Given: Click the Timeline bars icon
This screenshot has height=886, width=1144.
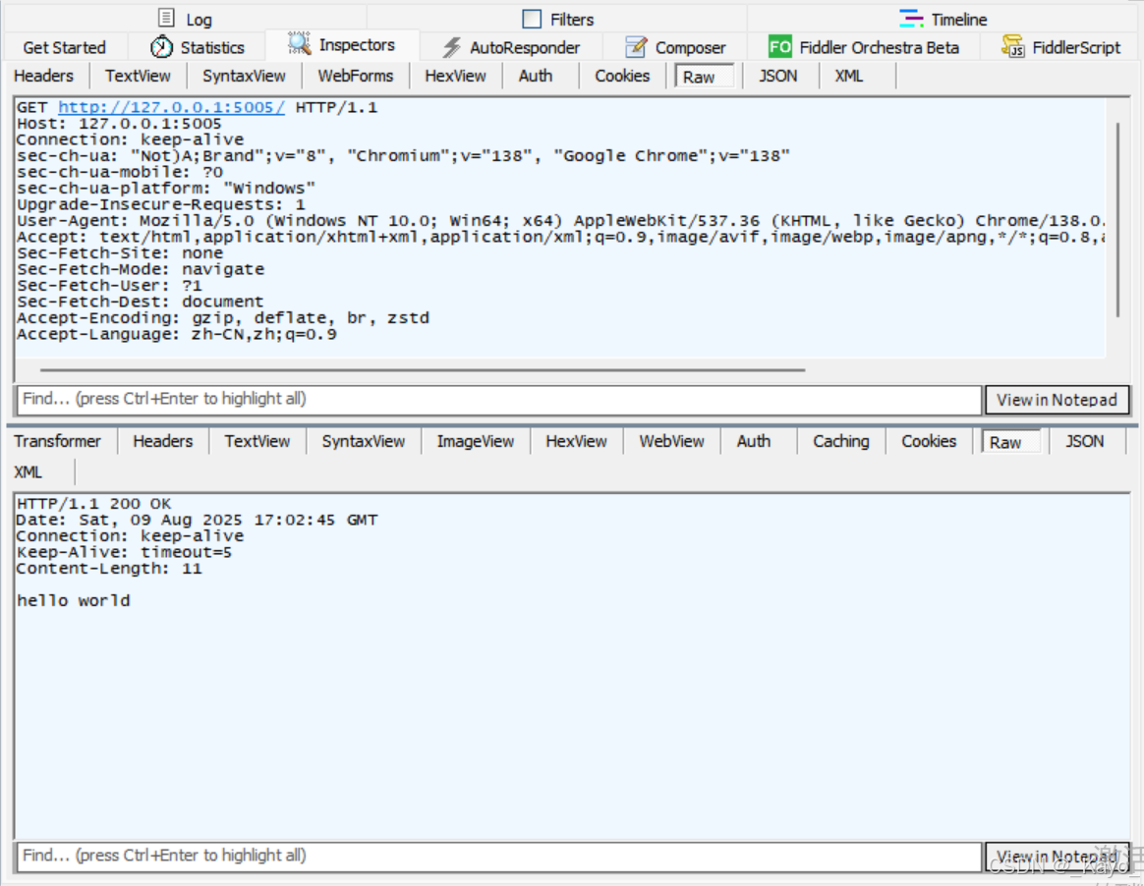Looking at the screenshot, I should click(x=910, y=19).
